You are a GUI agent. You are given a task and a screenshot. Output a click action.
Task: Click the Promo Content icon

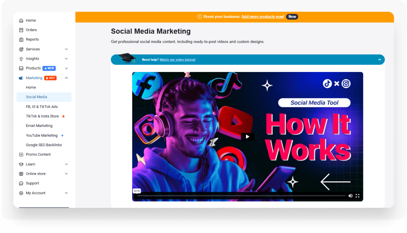click(x=21, y=155)
